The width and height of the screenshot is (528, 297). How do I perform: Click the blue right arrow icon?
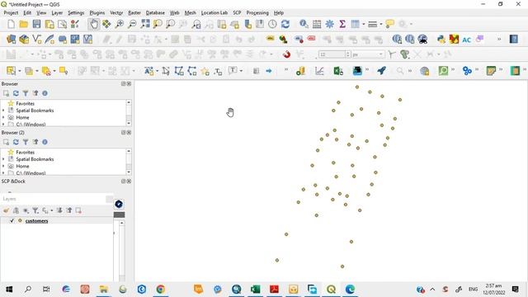(x=269, y=71)
